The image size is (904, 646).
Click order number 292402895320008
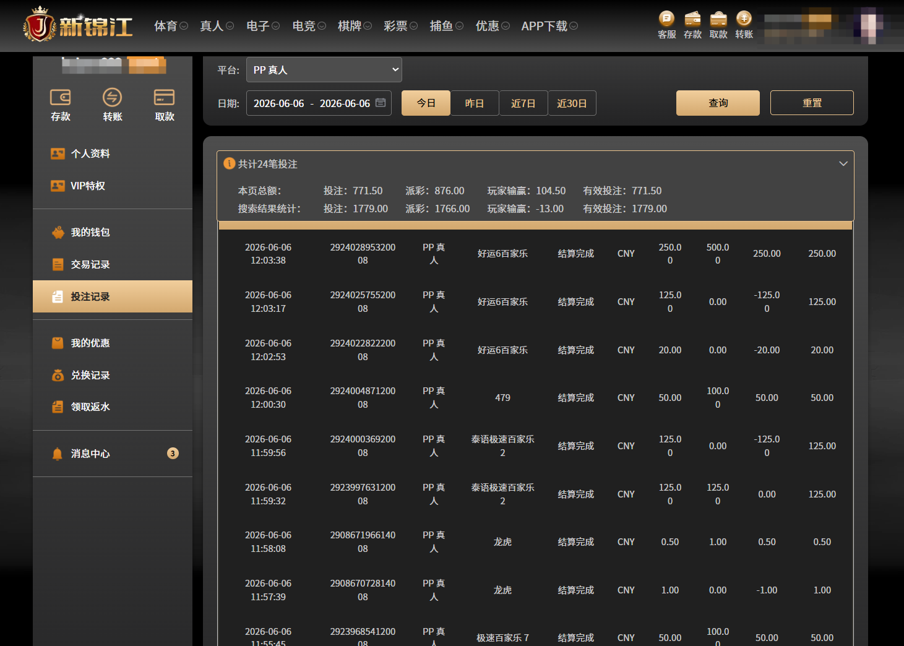point(363,254)
